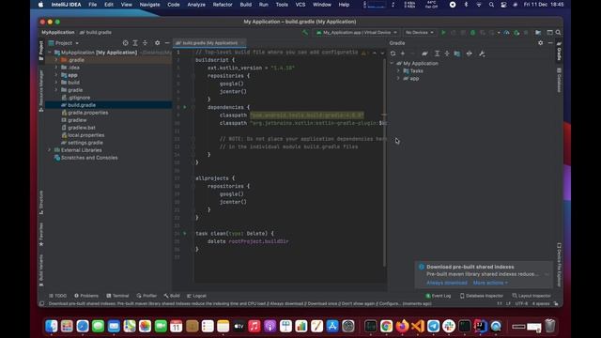Open Layout Inspector tool window
601x338 pixels.
[532, 296]
